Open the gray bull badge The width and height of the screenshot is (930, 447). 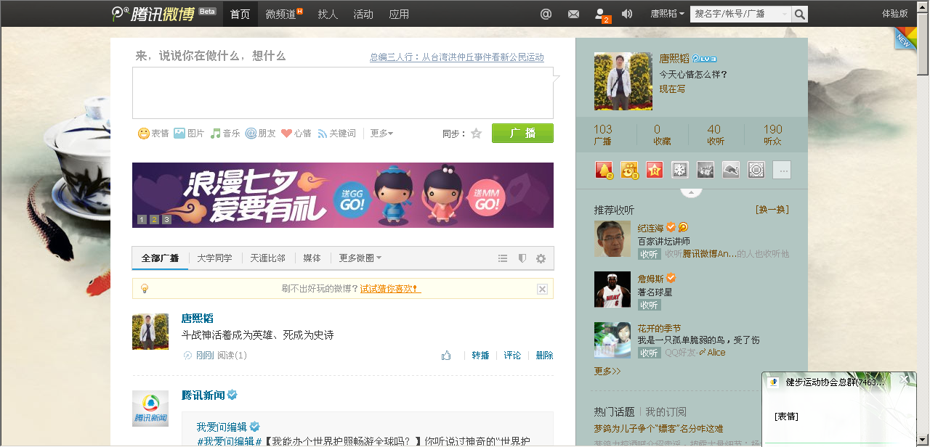(731, 170)
